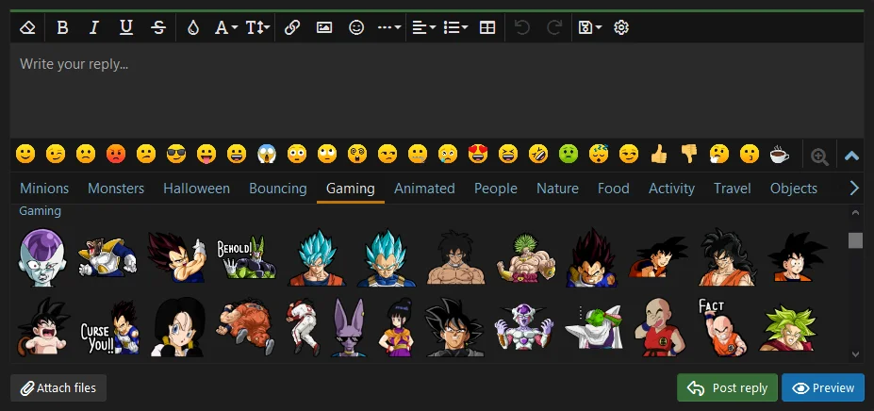874x411 pixels.
Task: Click in the Write your reply text area
Action: pos(437,90)
